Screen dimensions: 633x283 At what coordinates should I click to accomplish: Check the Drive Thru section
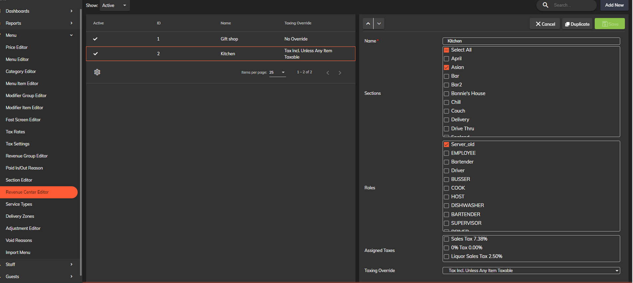(446, 129)
